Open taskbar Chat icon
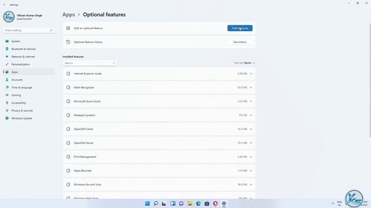Viewport: 371px width, 208px height. 181,203
